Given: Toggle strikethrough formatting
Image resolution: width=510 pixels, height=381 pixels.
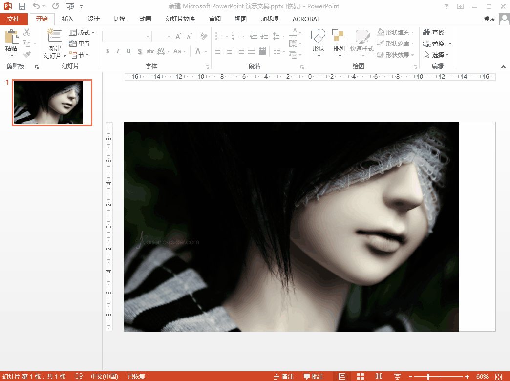Looking at the screenshot, I should tap(150, 51).
